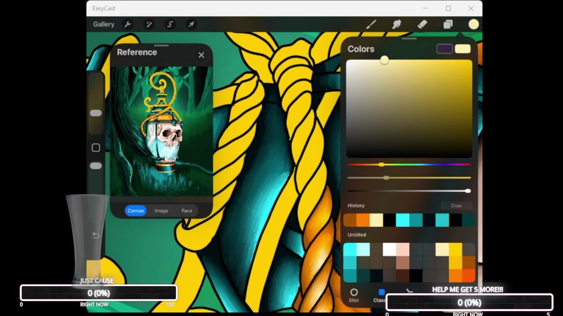Image resolution: width=563 pixels, height=316 pixels.
Task: Pick the yellow swatch in palette top row
Action: coord(455,250)
